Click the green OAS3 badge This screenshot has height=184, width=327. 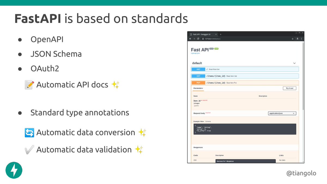216,49
